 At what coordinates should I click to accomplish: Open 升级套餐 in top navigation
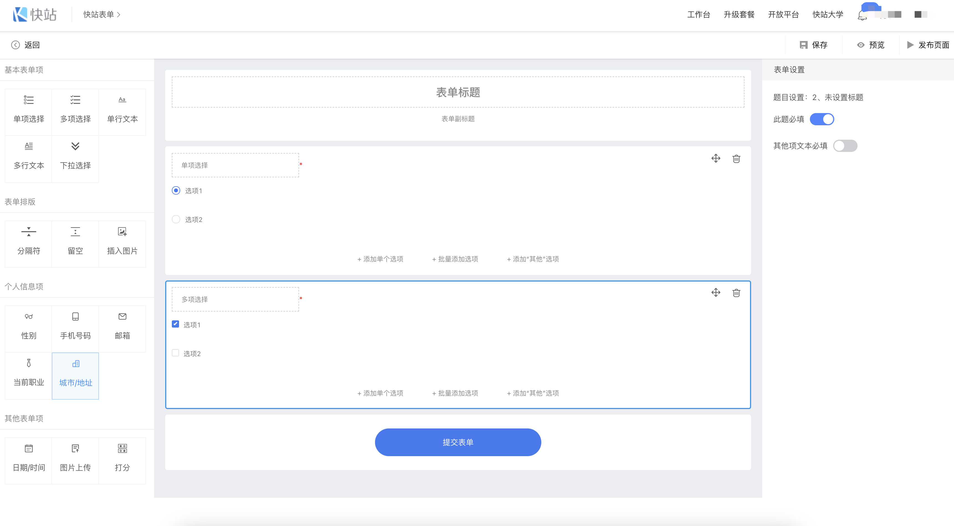[739, 14]
